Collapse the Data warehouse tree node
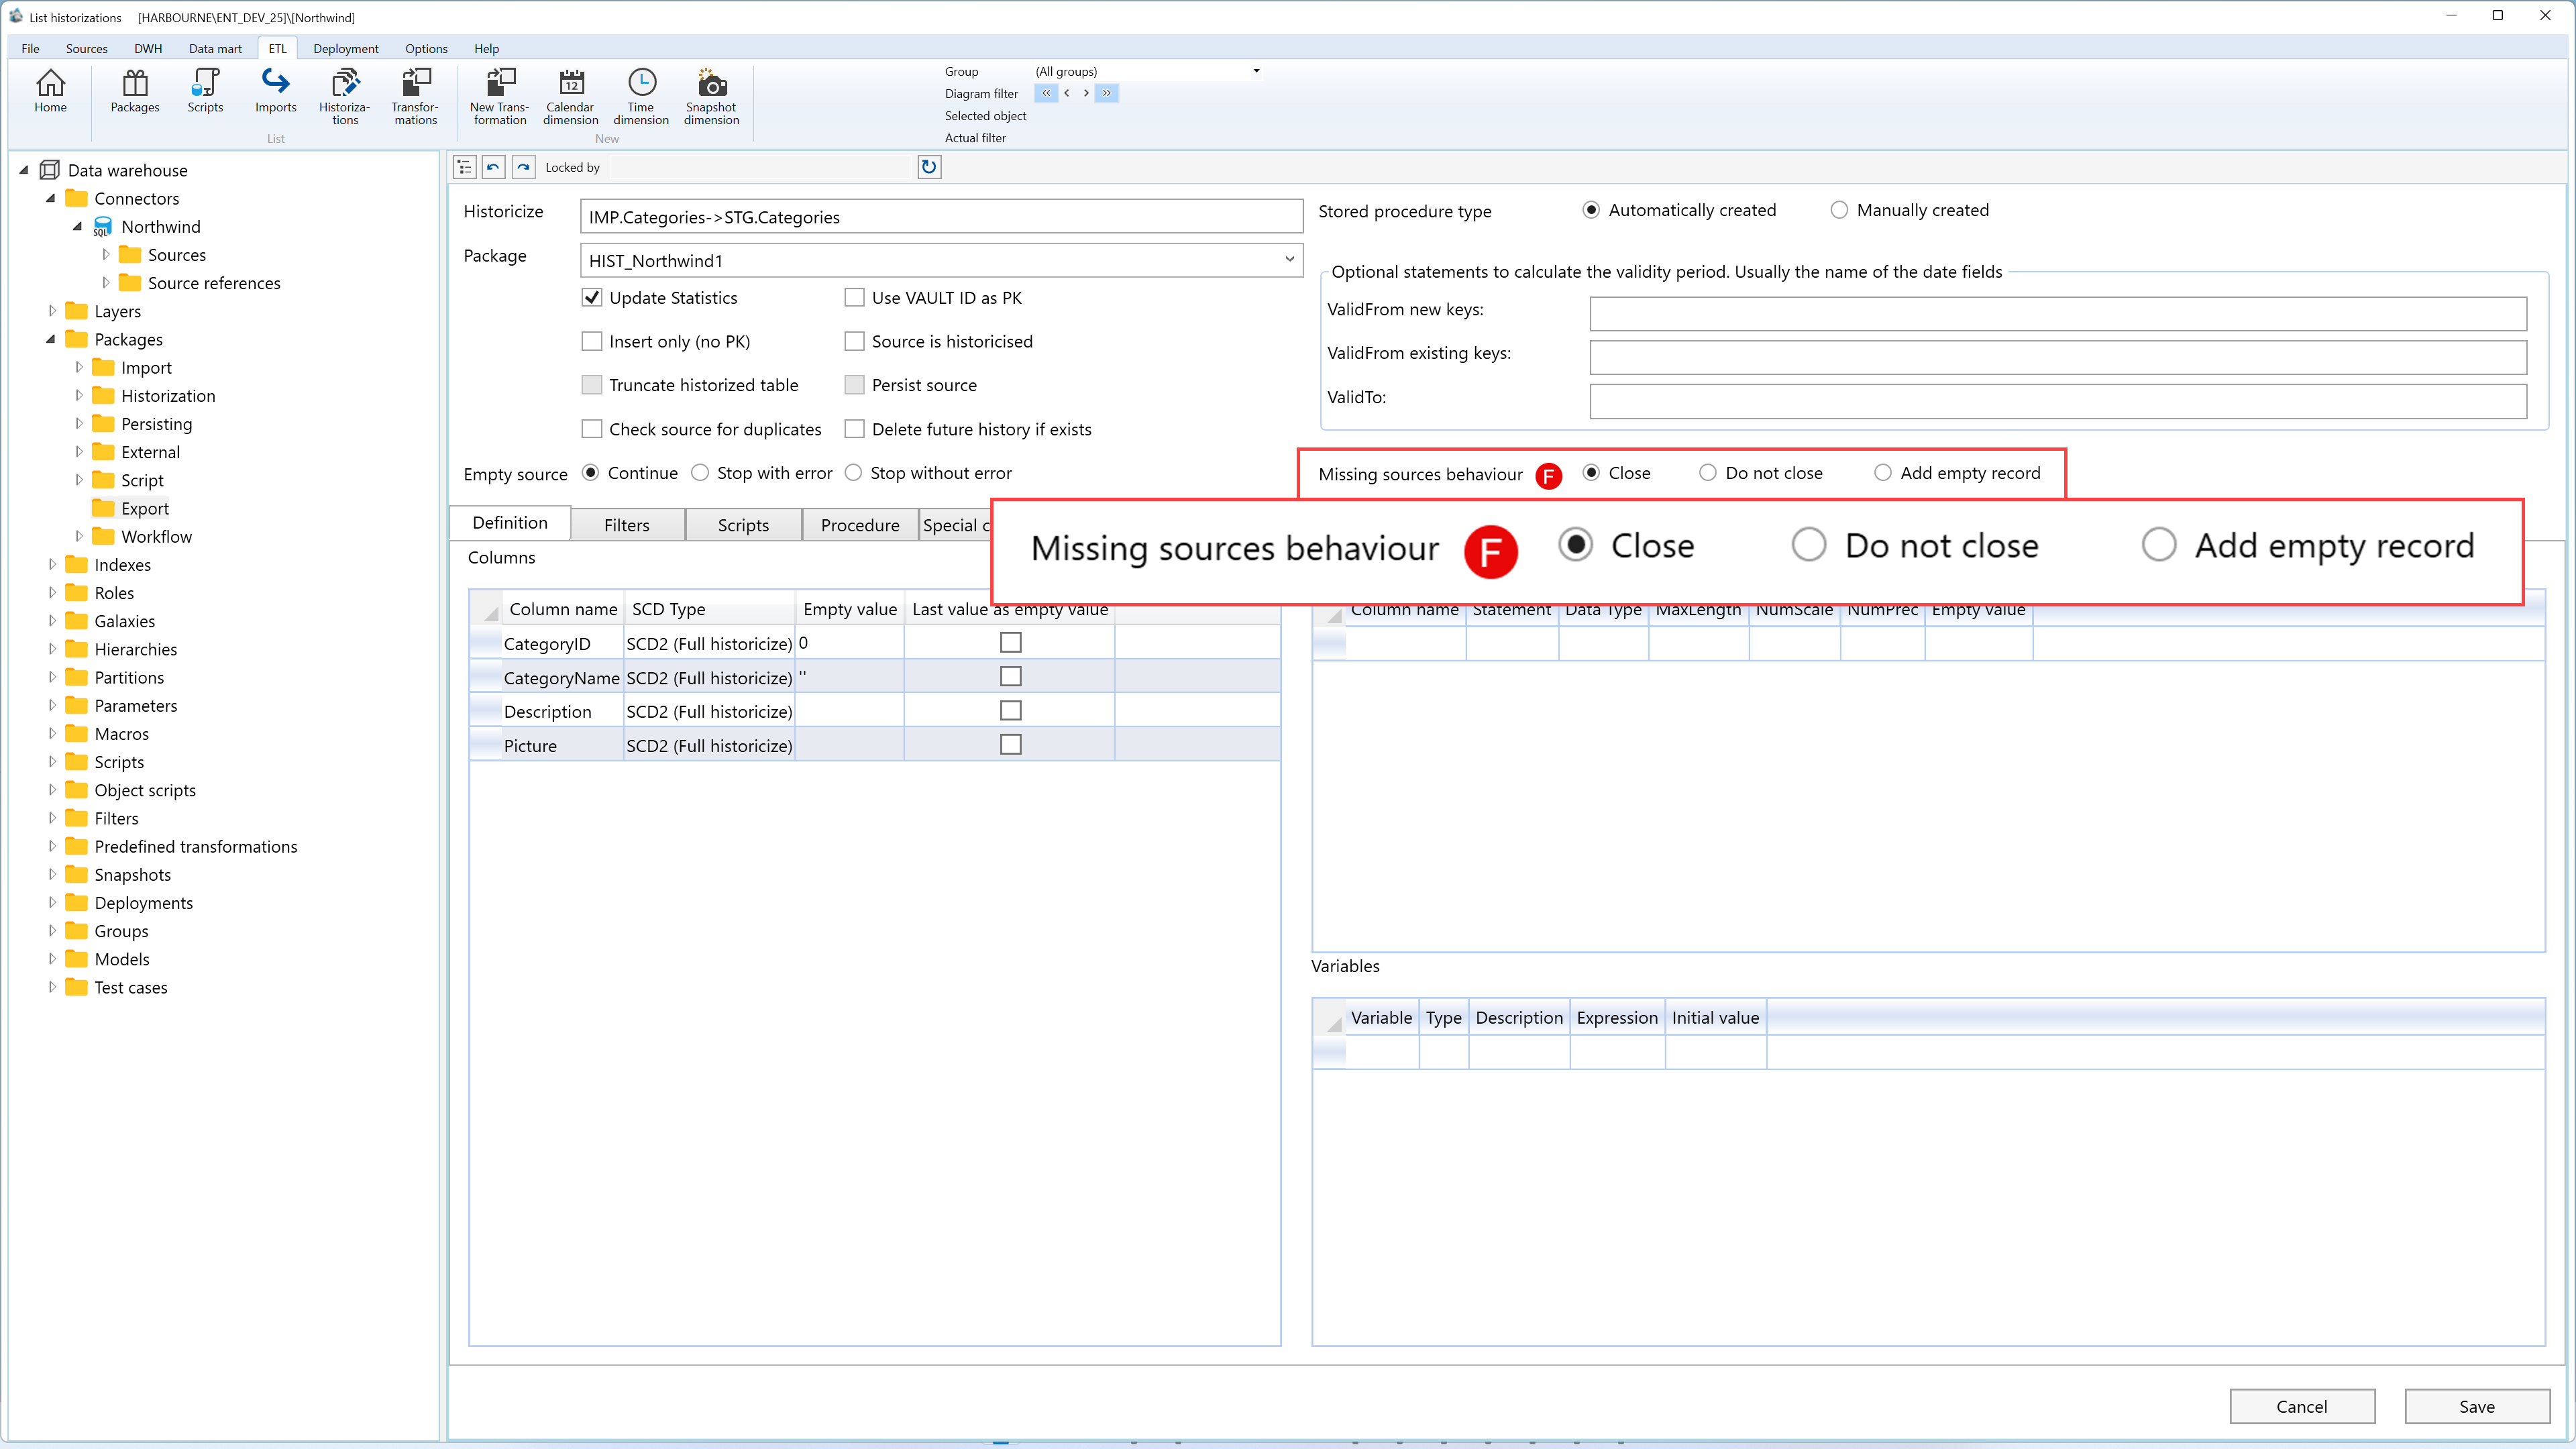This screenshot has width=2576, height=1449. pos(24,170)
